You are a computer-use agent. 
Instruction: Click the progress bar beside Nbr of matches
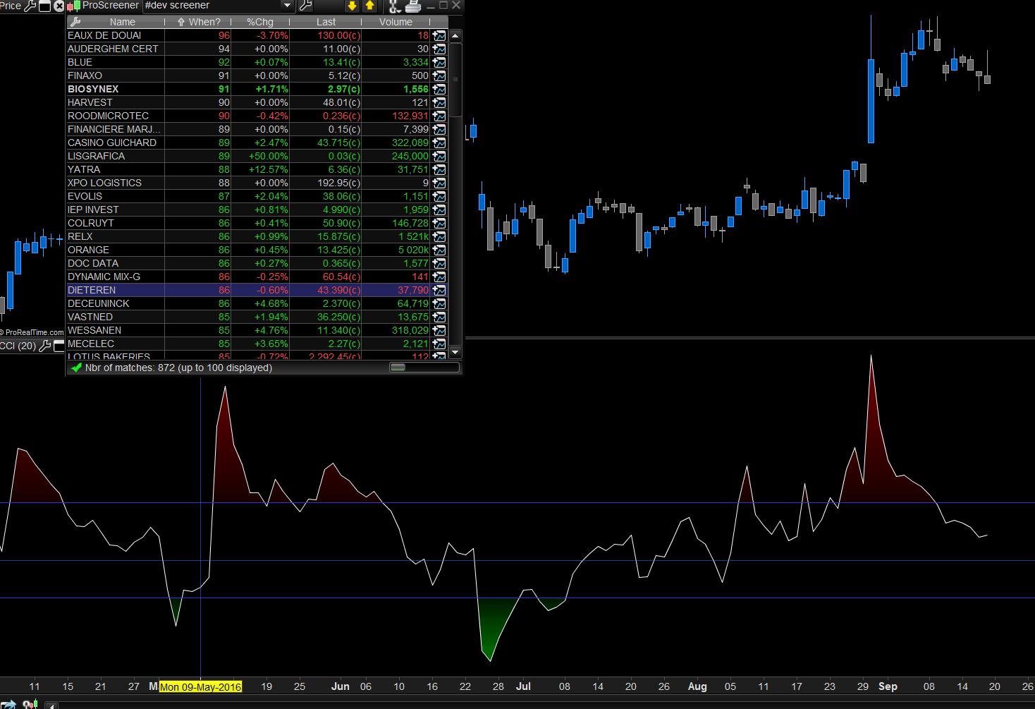click(x=424, y=367)
